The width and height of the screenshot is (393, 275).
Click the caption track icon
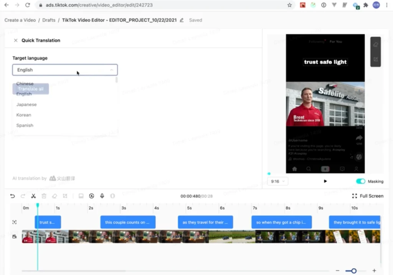14,222
